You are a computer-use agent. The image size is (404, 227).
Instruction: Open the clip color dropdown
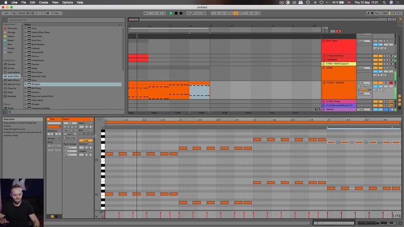54,127
